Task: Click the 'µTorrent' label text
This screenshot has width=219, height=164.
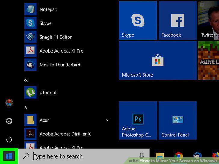Action: tap(48, 93)
